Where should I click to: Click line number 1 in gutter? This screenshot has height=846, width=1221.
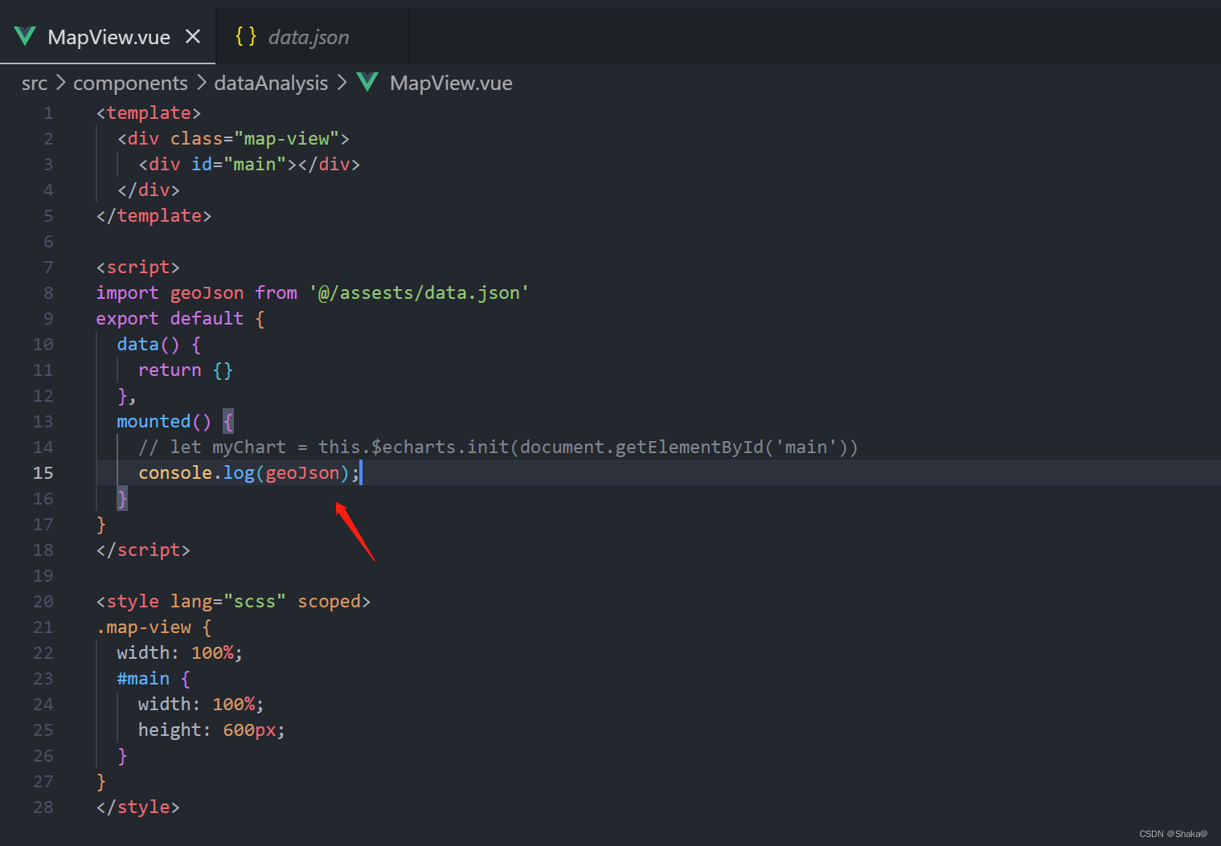48,113
